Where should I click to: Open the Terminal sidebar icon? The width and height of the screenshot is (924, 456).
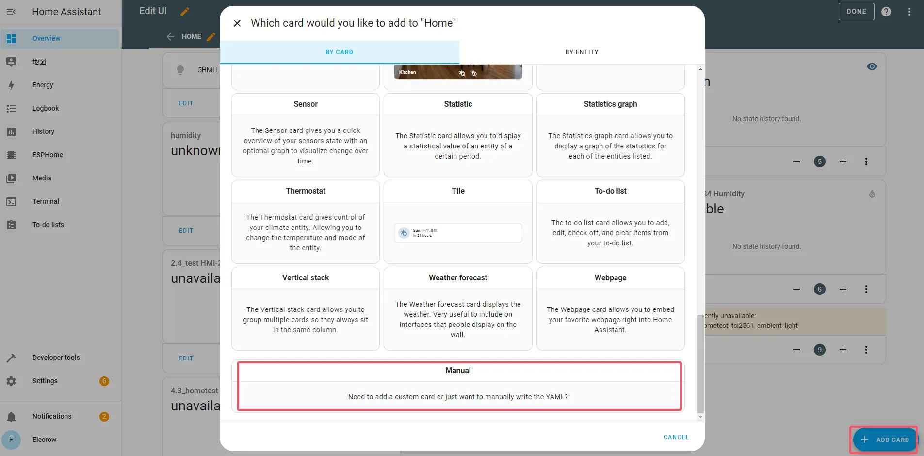pos(11,202)
